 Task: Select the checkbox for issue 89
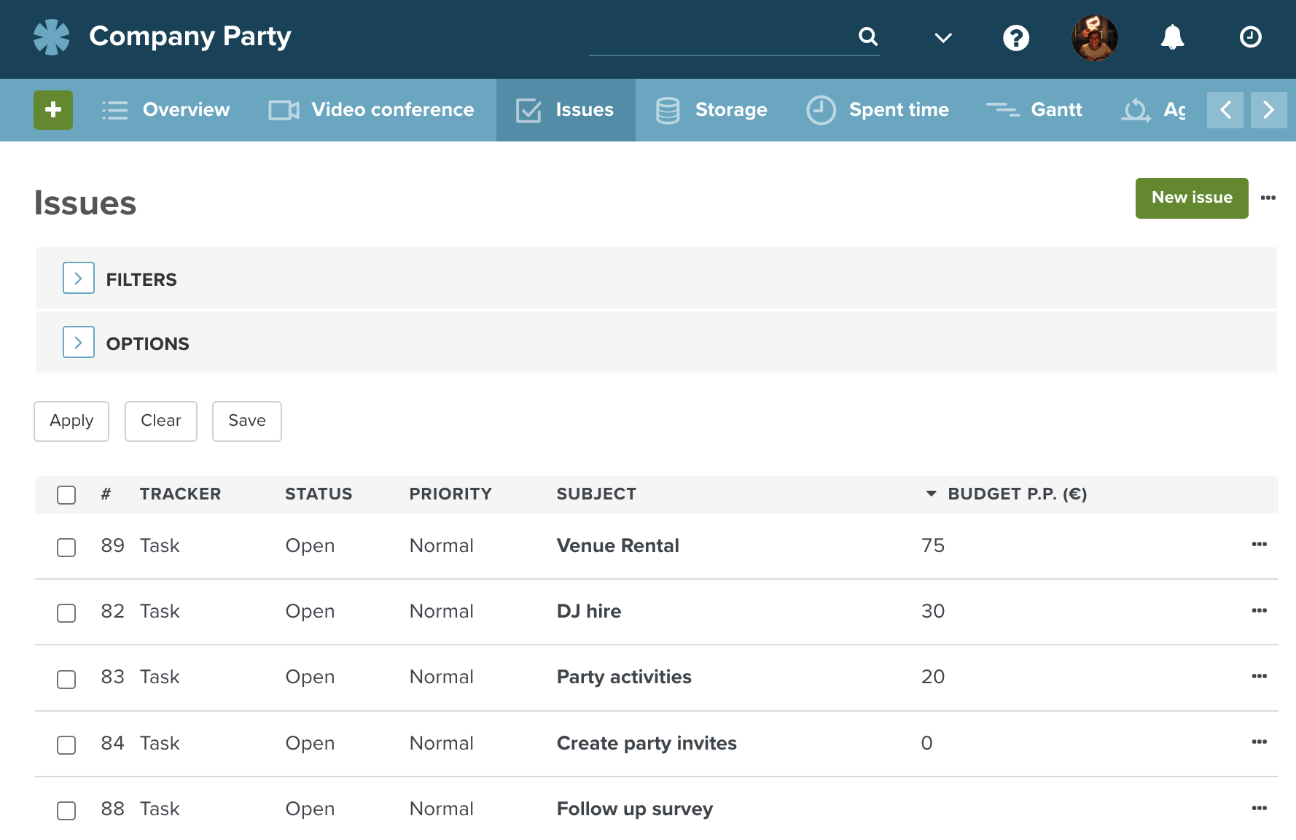[66, 548]
